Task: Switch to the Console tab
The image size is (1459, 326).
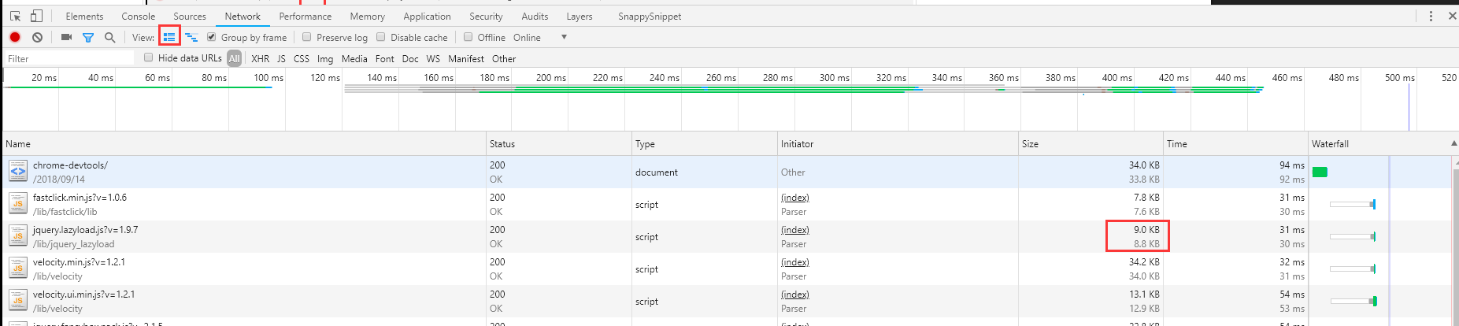Action: (x=138, y=16)
